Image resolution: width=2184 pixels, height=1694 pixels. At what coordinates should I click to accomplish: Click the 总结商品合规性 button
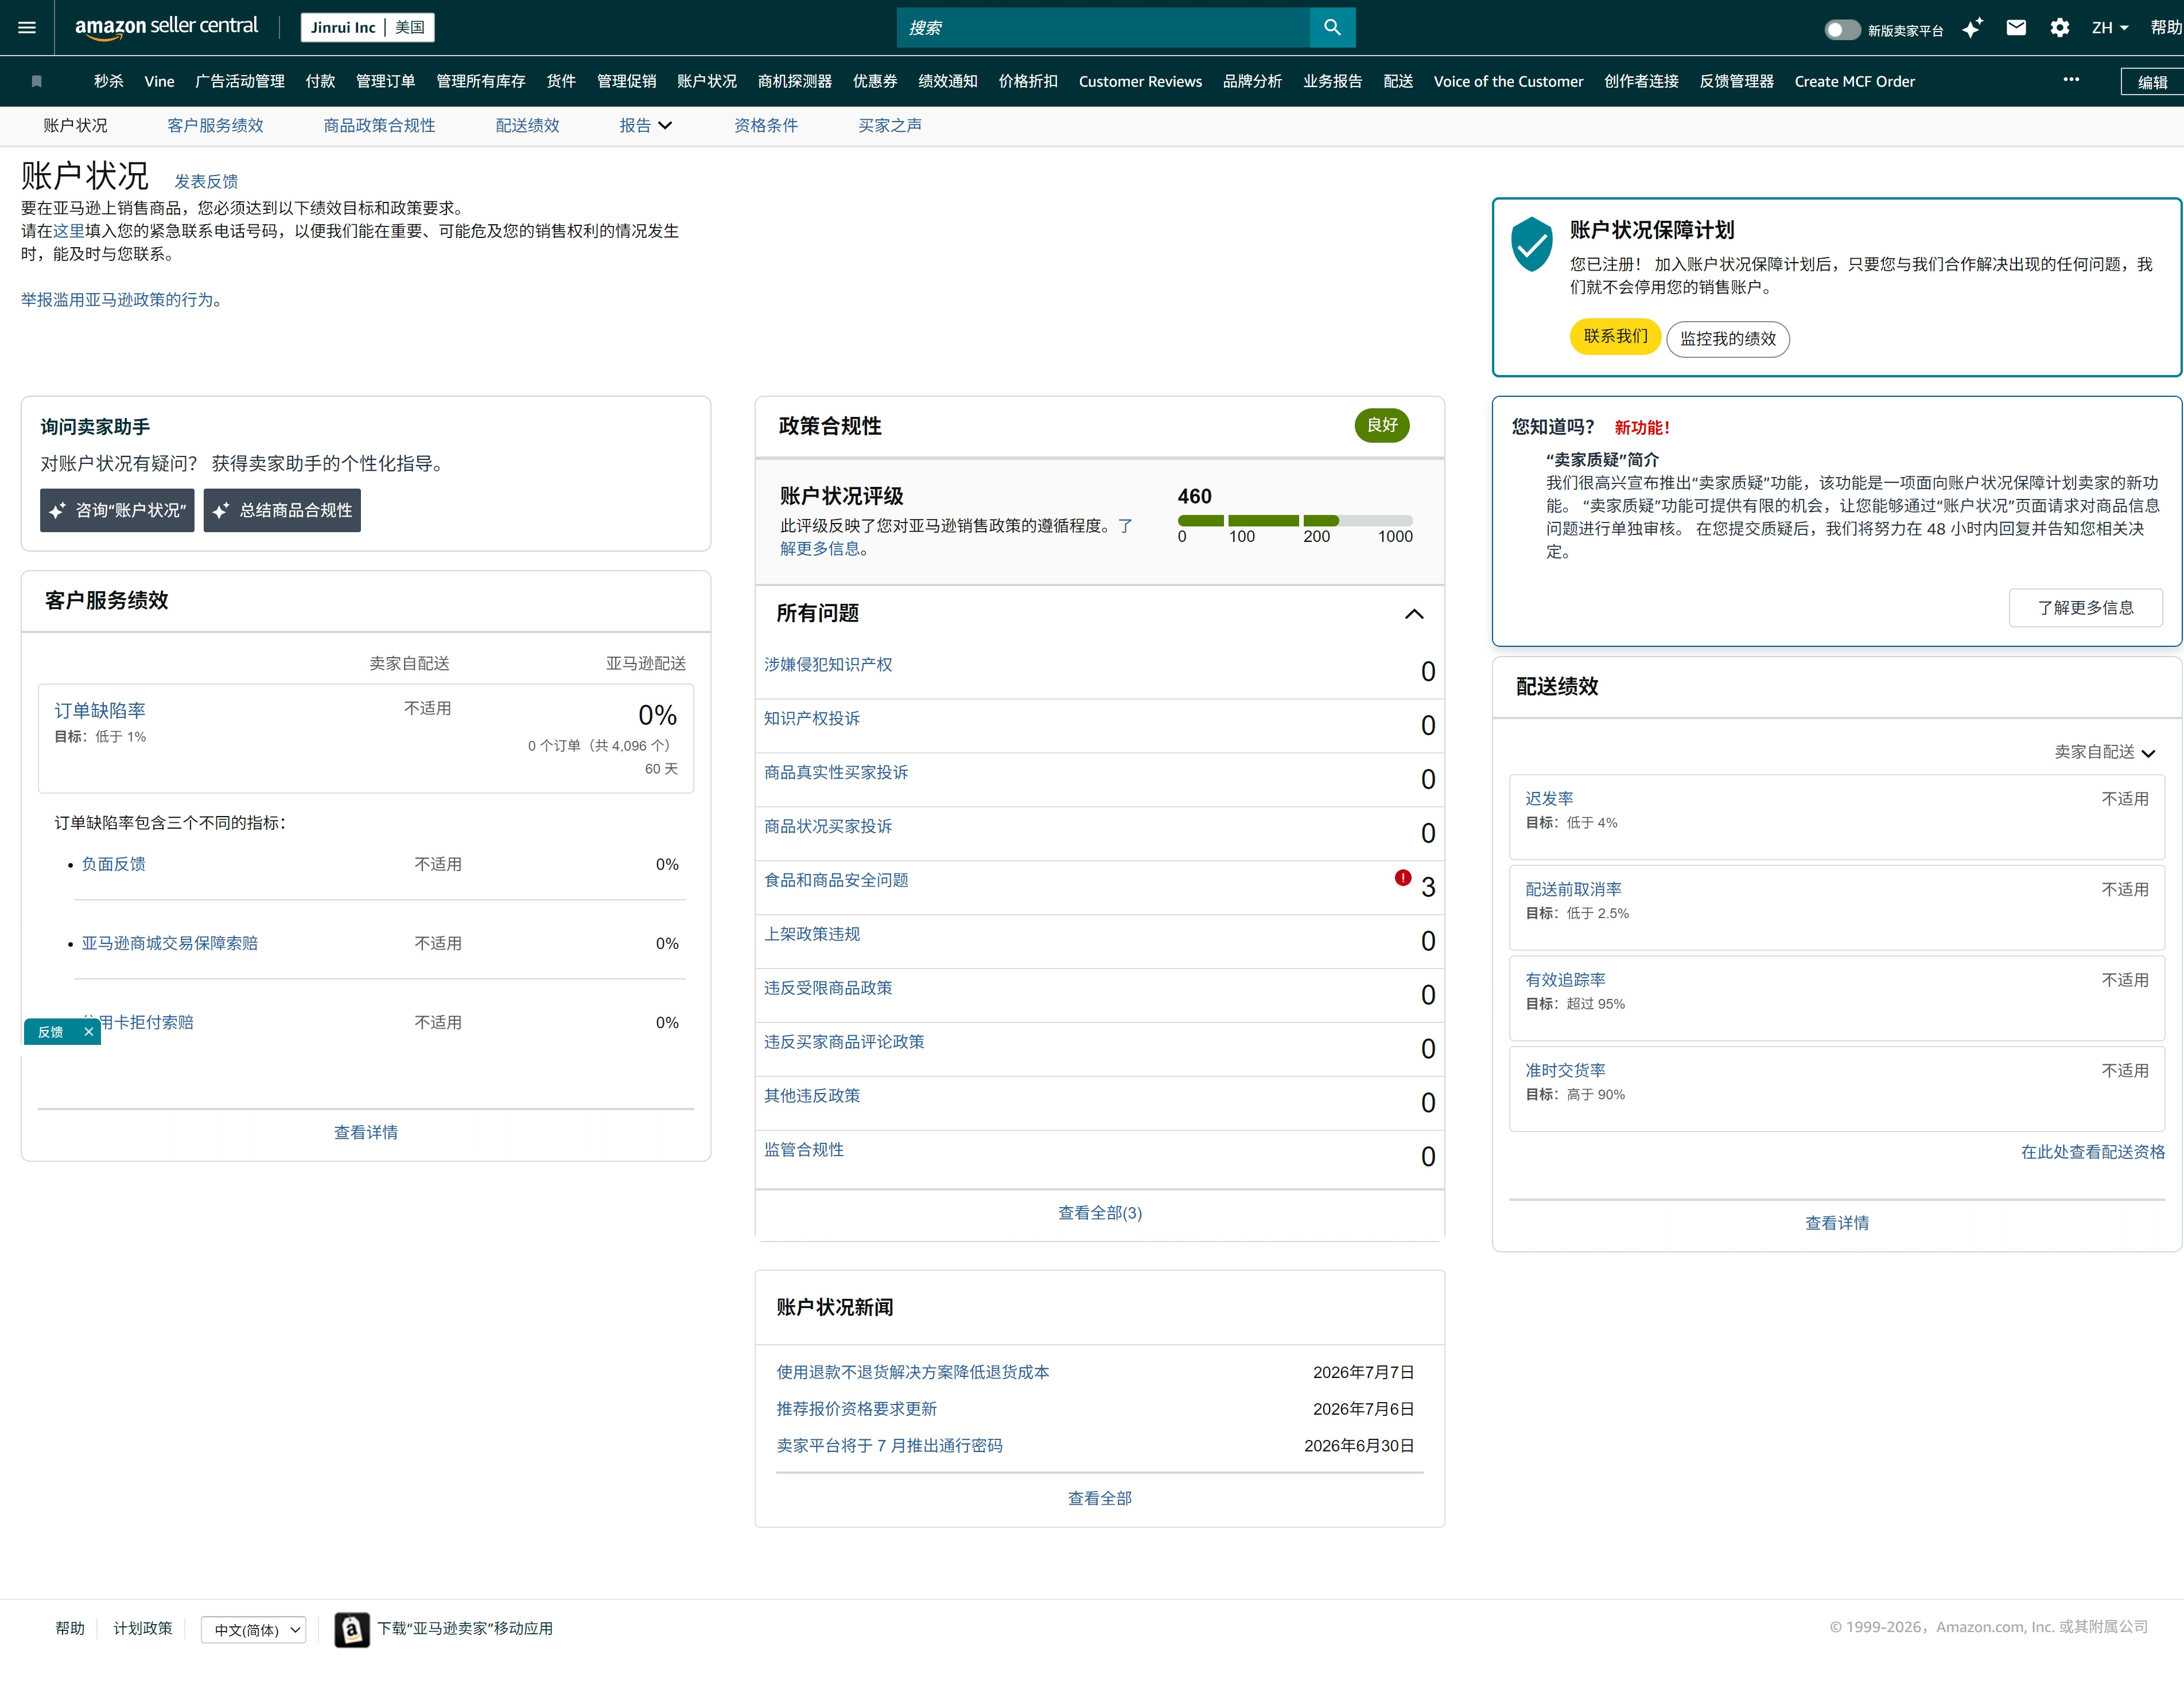[282, 511]
